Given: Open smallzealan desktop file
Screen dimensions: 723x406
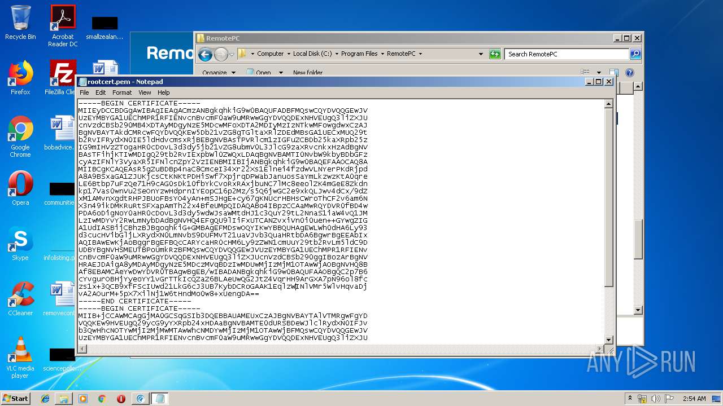Looking at the screenshot, I should click(104, 28).
